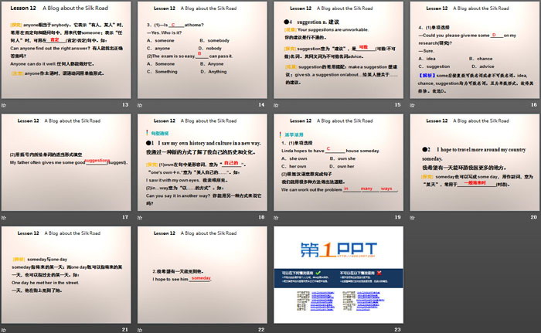The image size is (541, 333).
Task: Click slide number 23 label
Action: coord(398,330)
